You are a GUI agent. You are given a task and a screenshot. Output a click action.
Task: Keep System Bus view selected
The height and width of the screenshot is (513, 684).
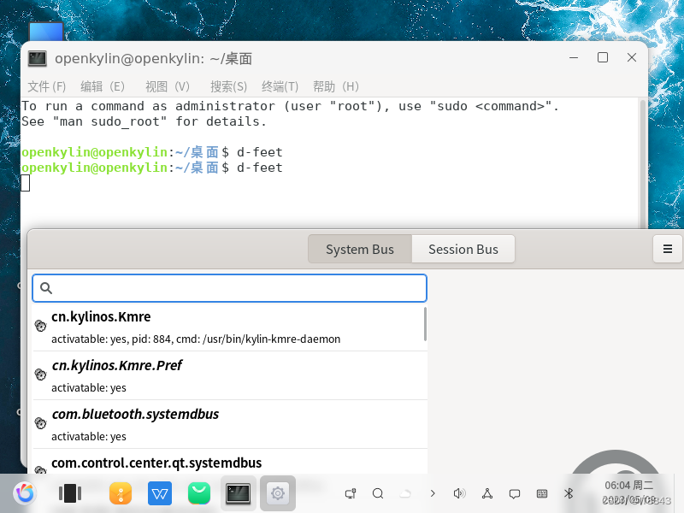359,249
